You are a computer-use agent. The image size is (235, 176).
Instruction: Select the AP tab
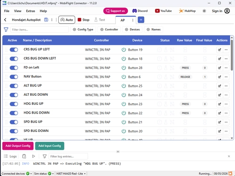pyautogui.click(x=123, y=20)
